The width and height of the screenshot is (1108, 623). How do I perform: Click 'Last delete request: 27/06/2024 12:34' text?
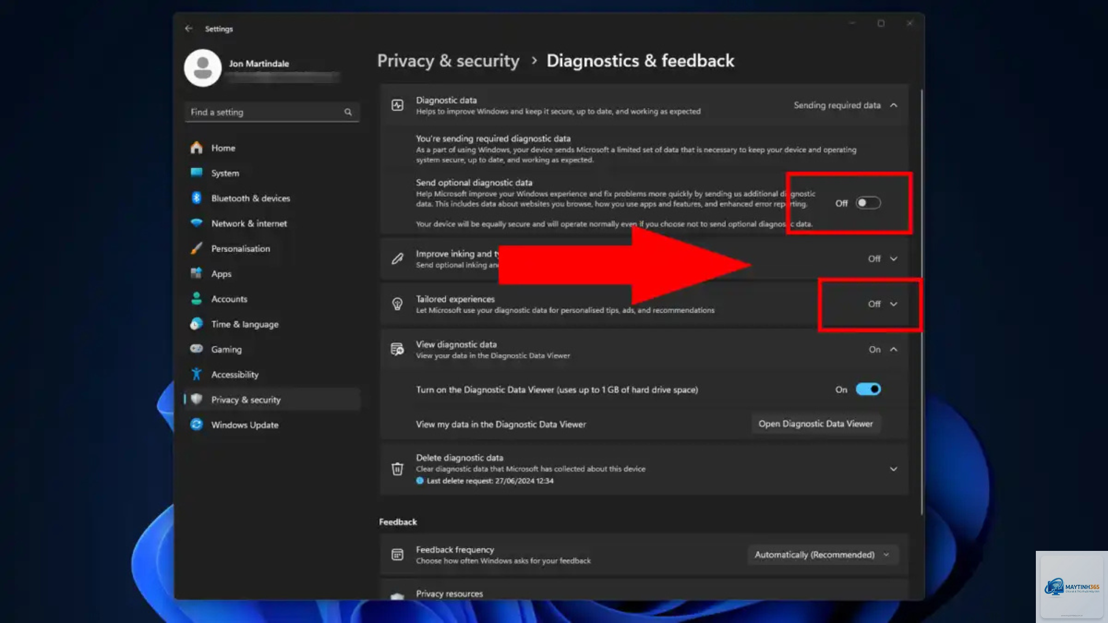click(490, 481)
